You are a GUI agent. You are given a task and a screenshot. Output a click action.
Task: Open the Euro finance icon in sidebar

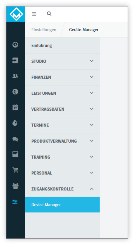click(15, 92)
